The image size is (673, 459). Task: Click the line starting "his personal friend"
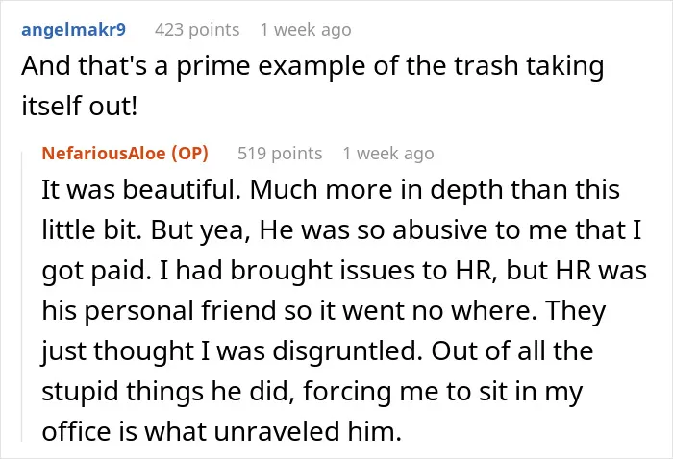pyautogui.click(x=324, y=310)
